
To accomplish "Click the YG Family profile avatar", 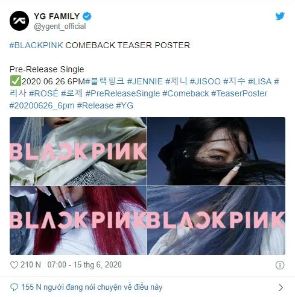I will (19, 20).
